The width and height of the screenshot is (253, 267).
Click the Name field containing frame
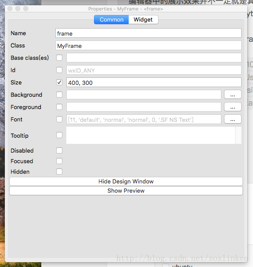[148, 33]
